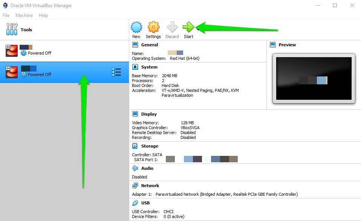Open the Machine menu
The image size is (361, 221).
[24, 15]
